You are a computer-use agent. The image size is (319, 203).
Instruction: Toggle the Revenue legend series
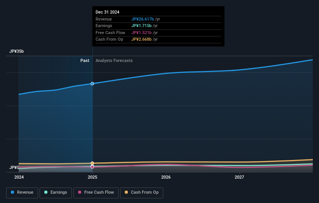coord(22,193)
